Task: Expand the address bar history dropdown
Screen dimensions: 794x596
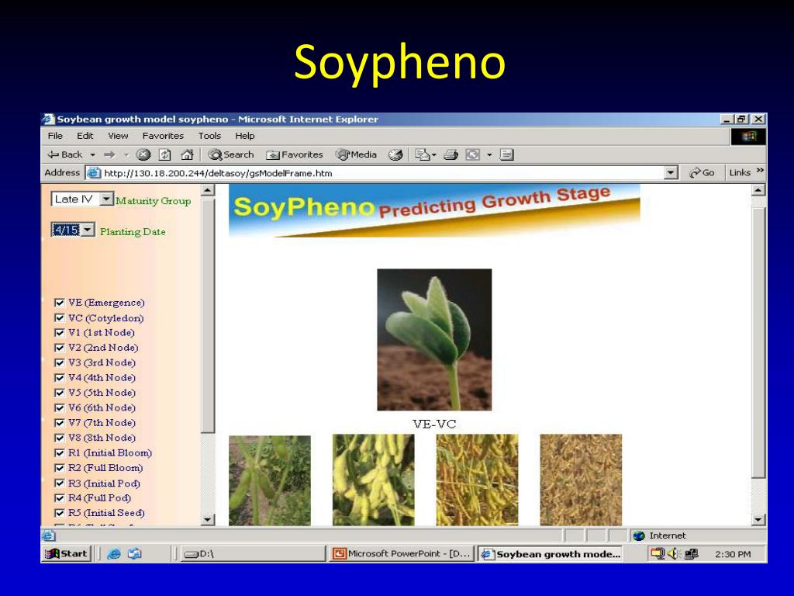Action: pyautogui.click(x=671, y=173)
